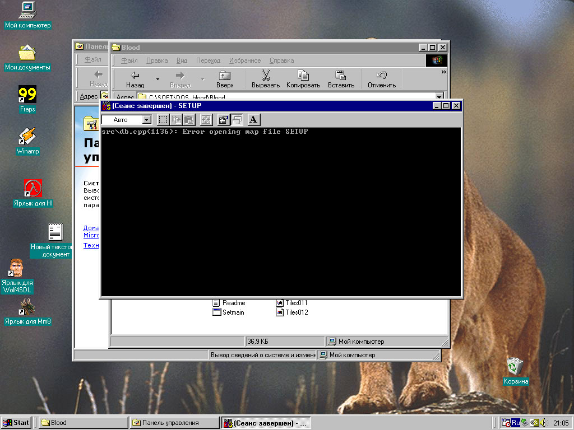
Task: Open the Font settings 'A' icon
Action: pos(253,119)
